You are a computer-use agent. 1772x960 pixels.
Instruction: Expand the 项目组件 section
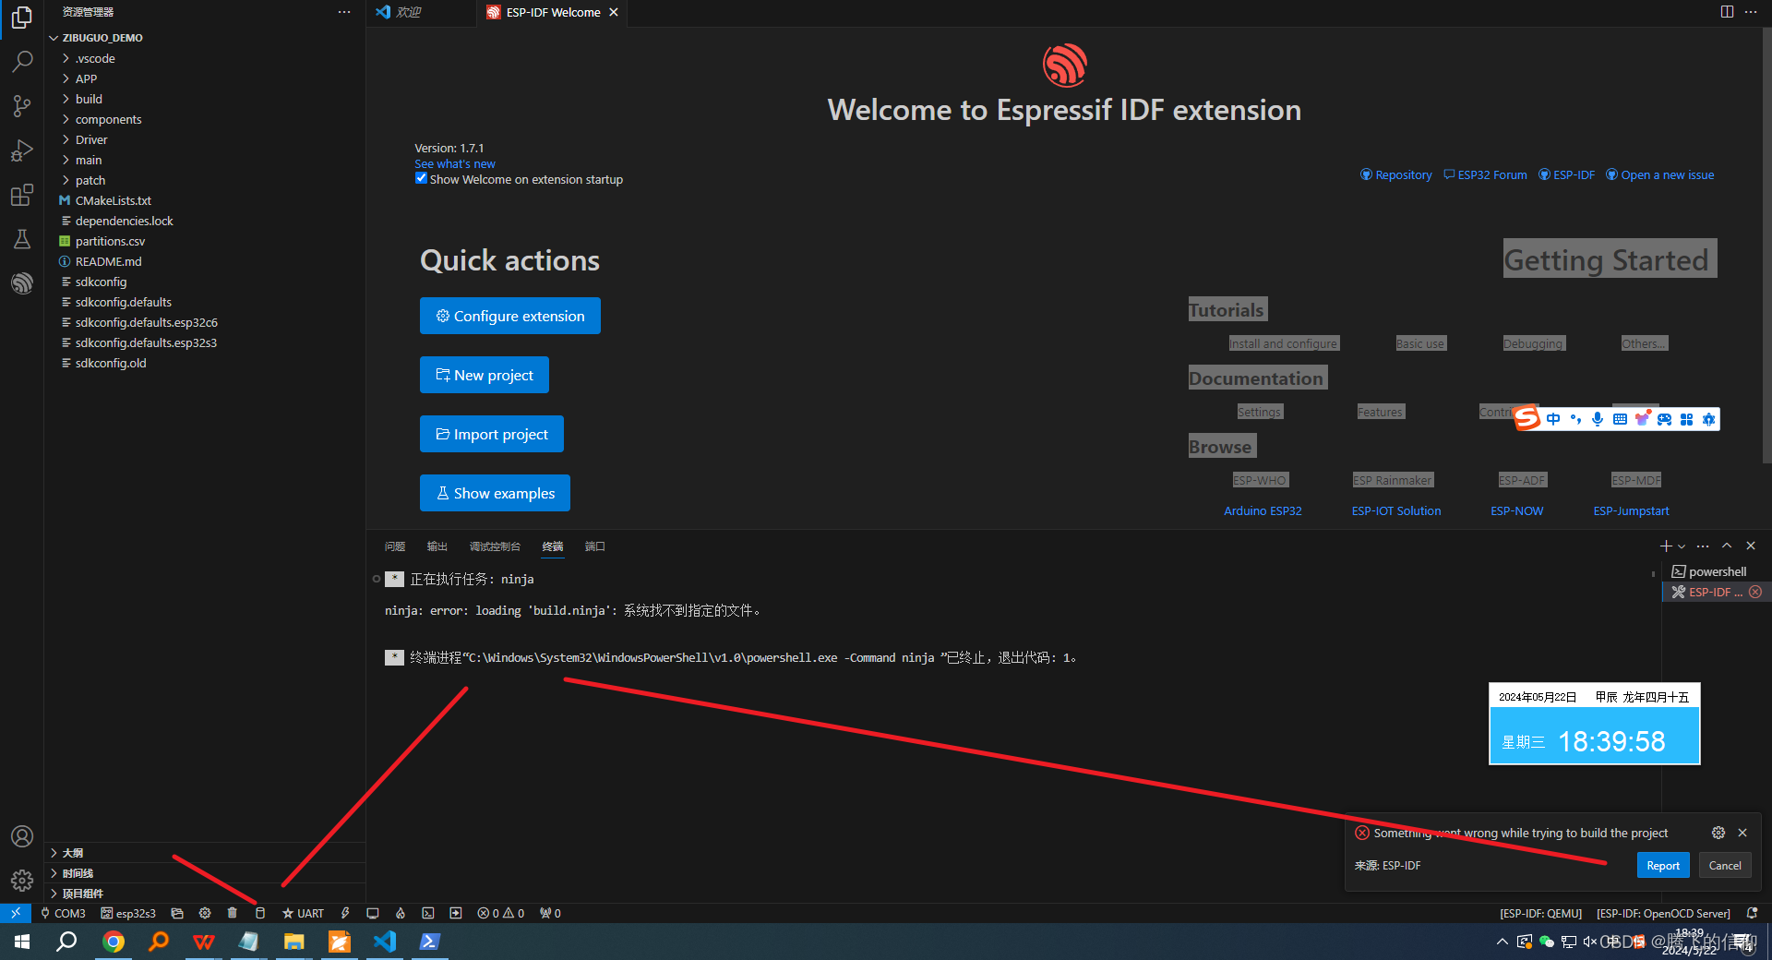pyautogui.click(x=205, y=894)
